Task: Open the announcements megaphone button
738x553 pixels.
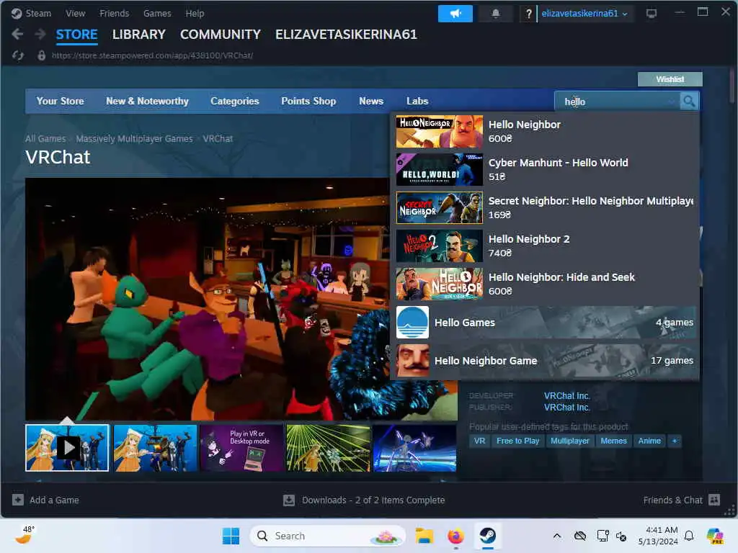Action: point(455,14)
